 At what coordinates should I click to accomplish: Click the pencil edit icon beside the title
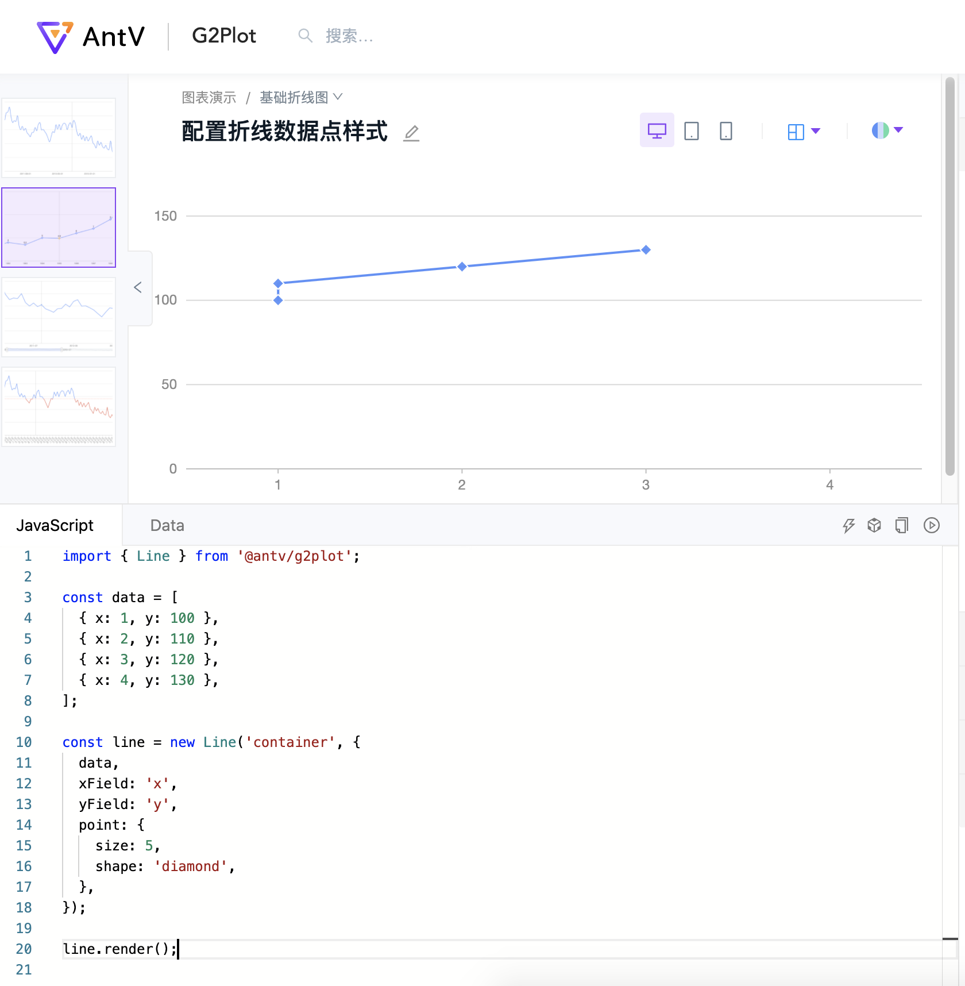[x=411, y=133]
